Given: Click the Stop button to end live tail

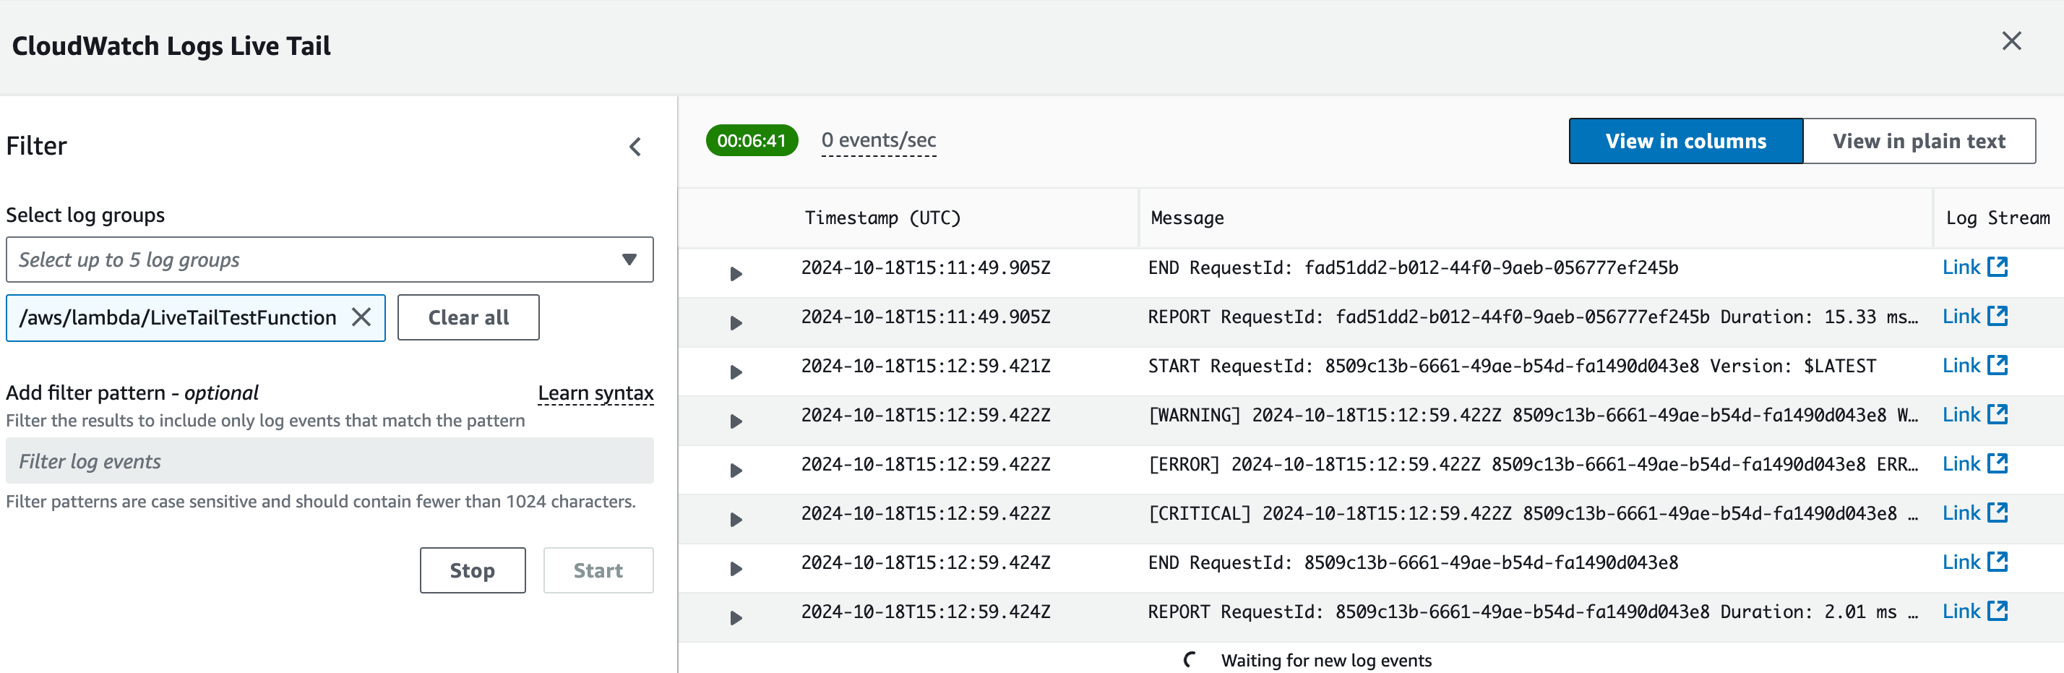Looking at the screenshot, I should pyautogui.click(x=472, y=570).
